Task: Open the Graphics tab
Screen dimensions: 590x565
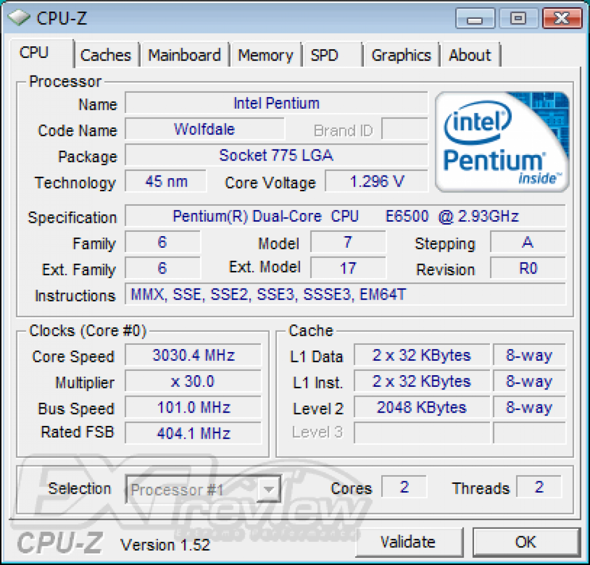Action: click(x=402, y=55)
